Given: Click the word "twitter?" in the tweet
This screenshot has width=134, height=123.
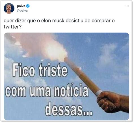Looking at the screenshot, I should [x=12, y=27].
